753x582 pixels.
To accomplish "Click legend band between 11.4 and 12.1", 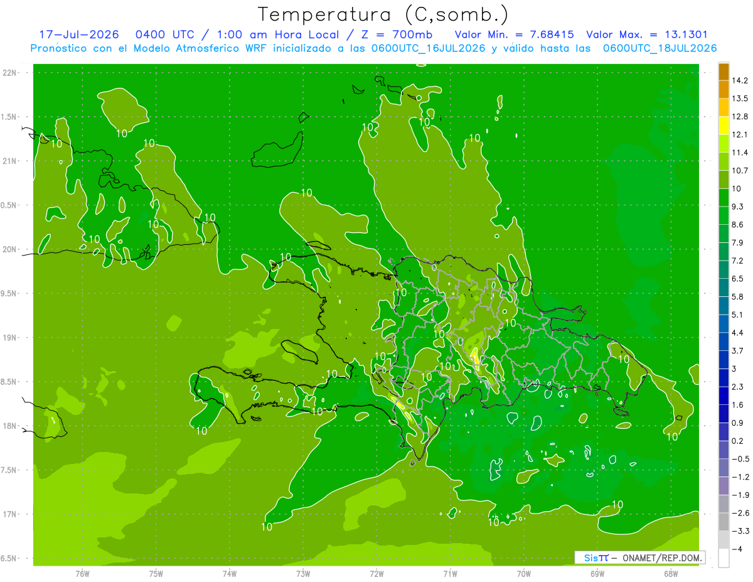I will (724, 144).
